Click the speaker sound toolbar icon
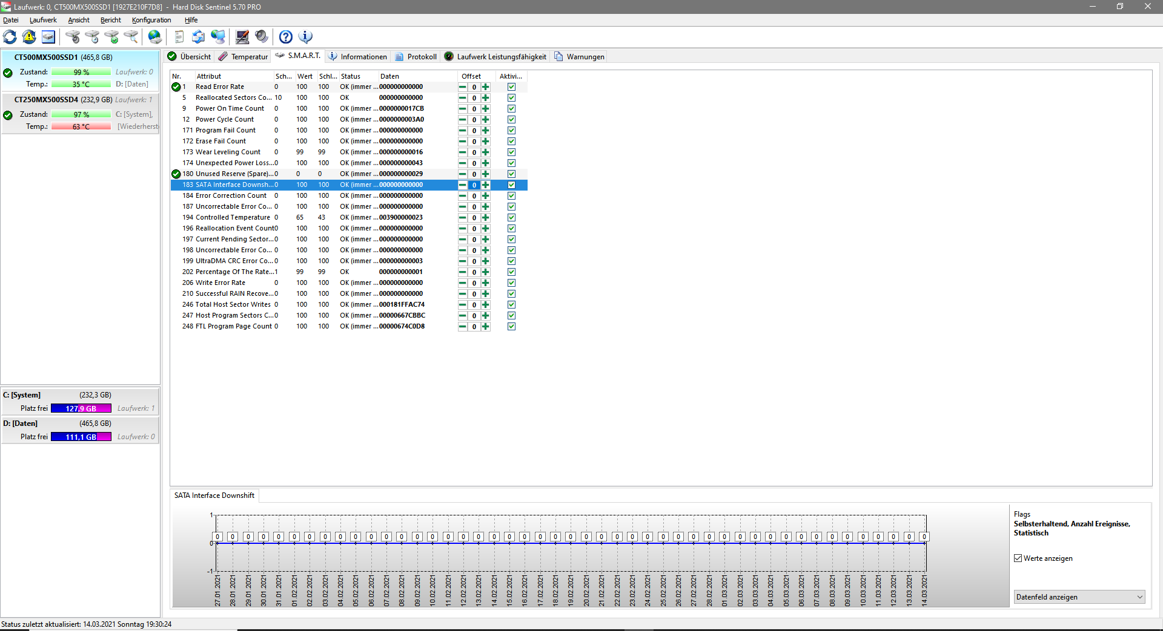 (262, 37)
